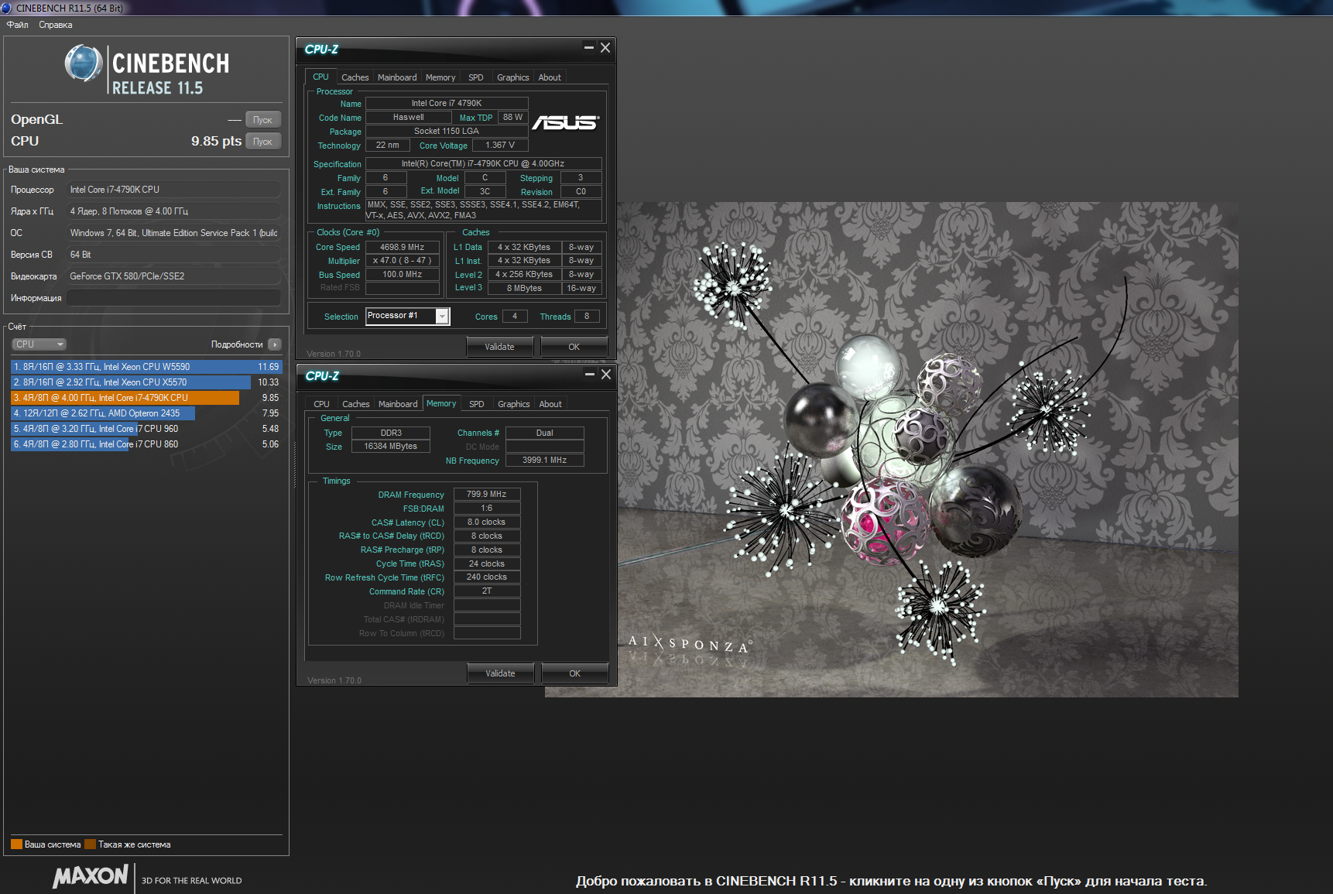This screenshot has width=1333, height=894.
Task: Open Graphics tab in upper CPU-Z window
Action: coord(513,77)
